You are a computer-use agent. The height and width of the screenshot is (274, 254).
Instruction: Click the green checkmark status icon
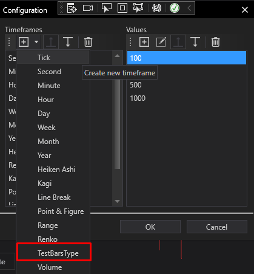(x=175, y=8)
